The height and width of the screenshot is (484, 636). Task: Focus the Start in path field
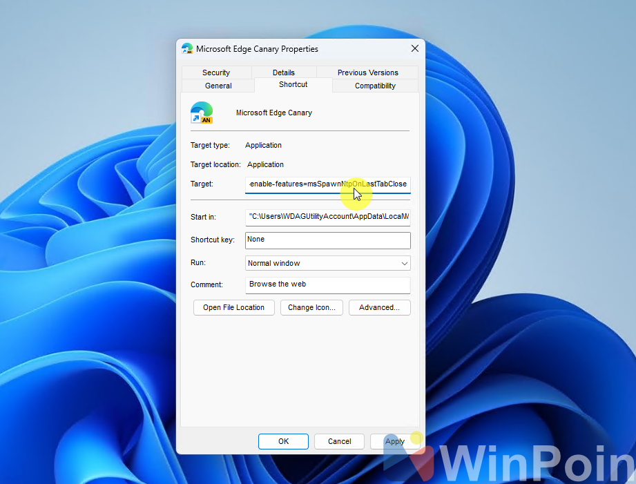(327, 217)
